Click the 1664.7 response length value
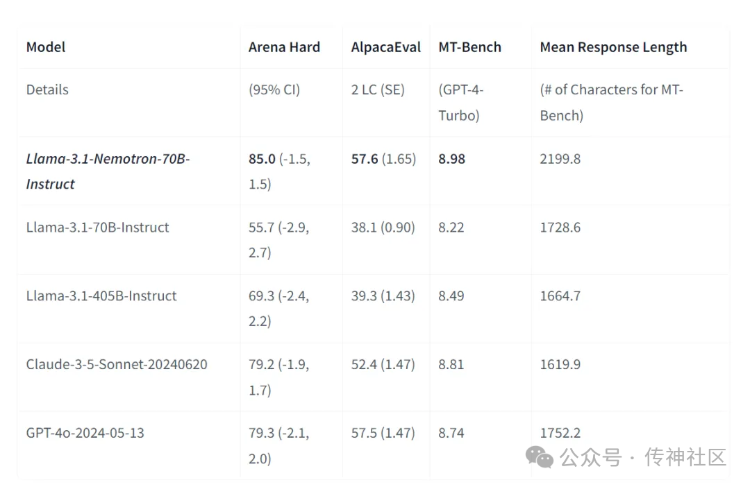This screenshot has height=487, width=750. (x=560, y=296)
